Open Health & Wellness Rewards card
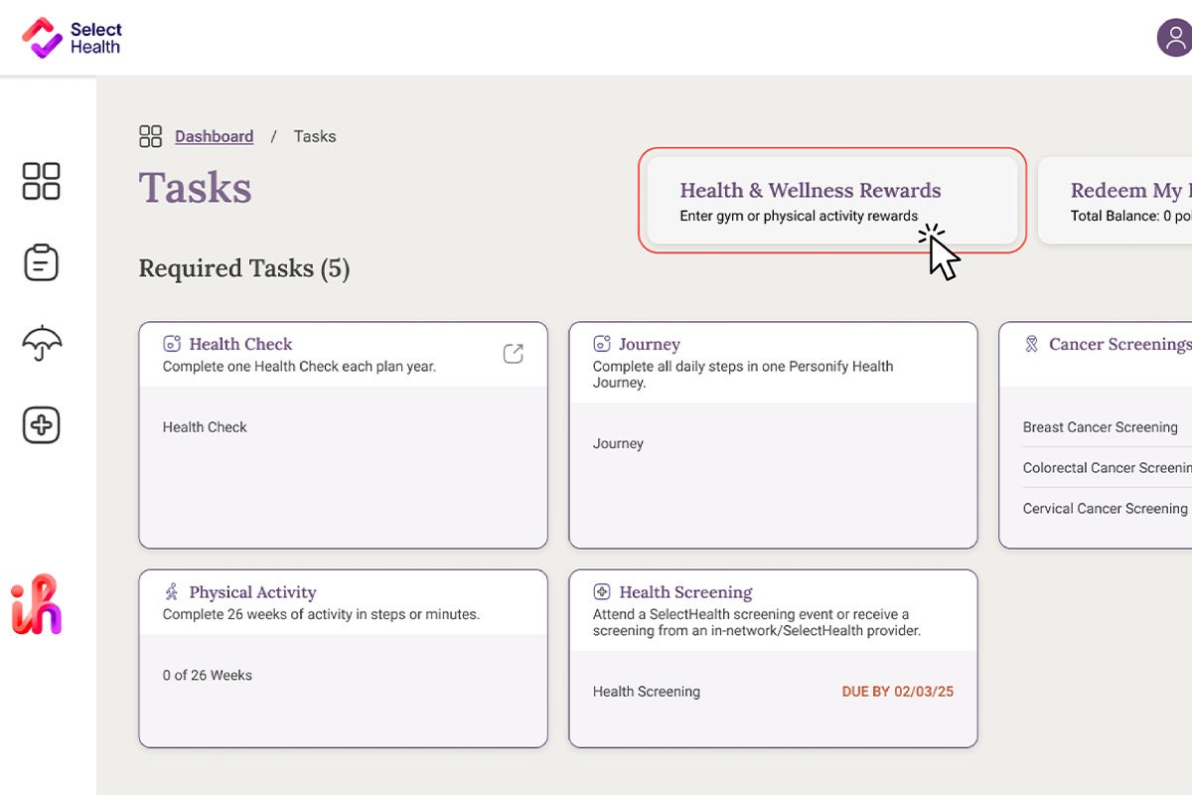This screenshot has height=795, width=1192. (832, 200)
